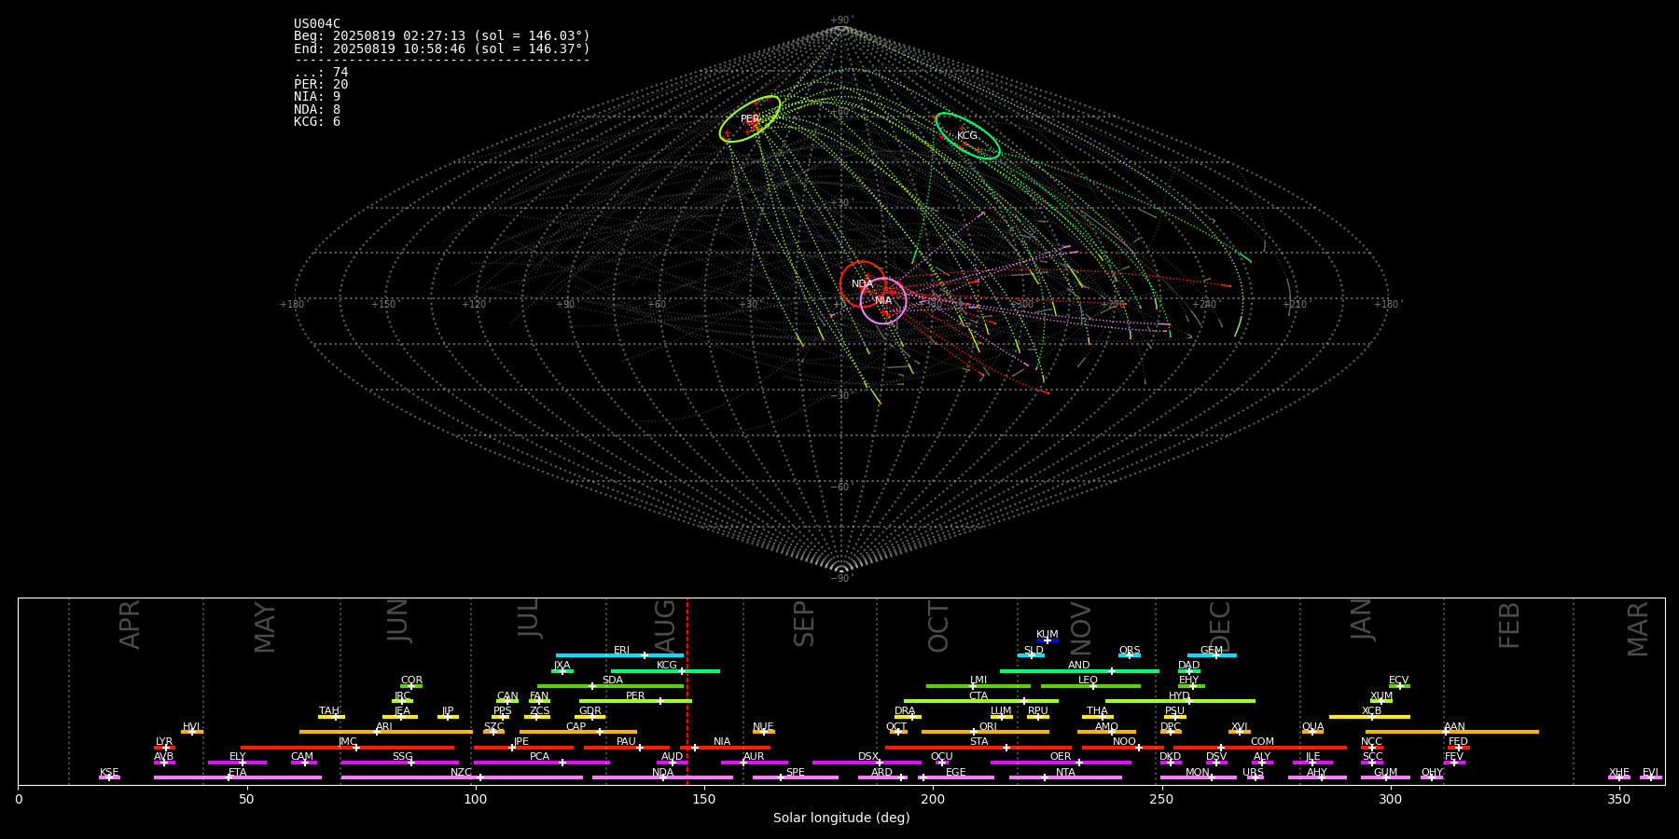Click the orange ARI shower bar
This screenshot has width=1679, height=839.
pos(386,732)
